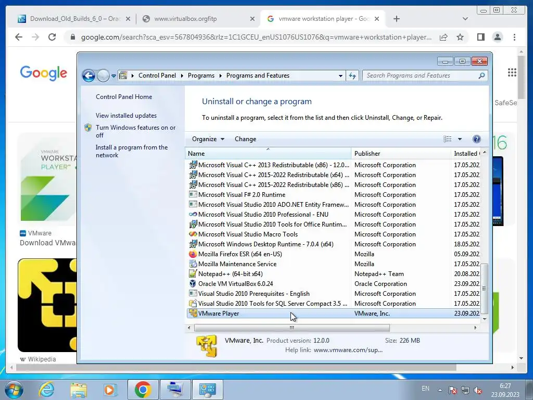
Task: Open Control Panel Home link
Action: click(x=124, y=96)
